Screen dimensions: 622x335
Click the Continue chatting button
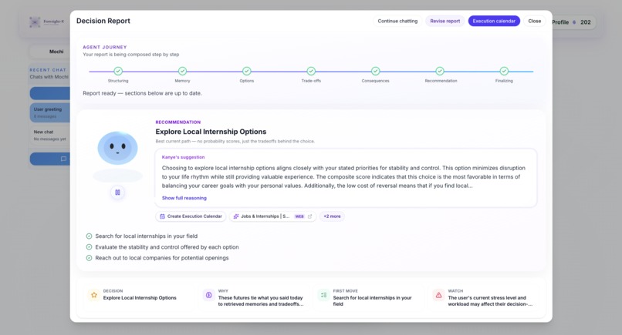tap(397, 21)
